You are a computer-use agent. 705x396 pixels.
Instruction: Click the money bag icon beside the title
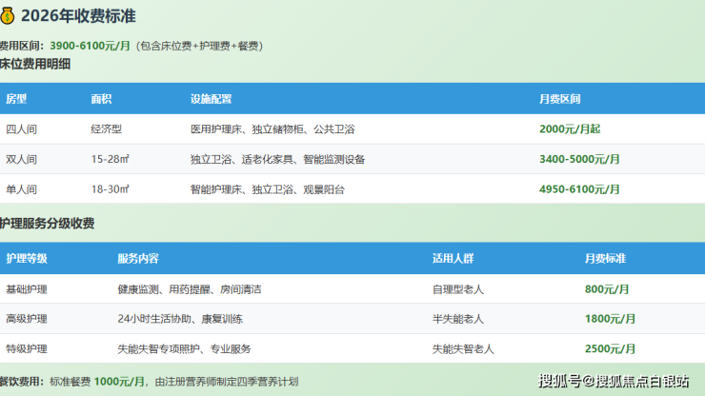[8, 15]
